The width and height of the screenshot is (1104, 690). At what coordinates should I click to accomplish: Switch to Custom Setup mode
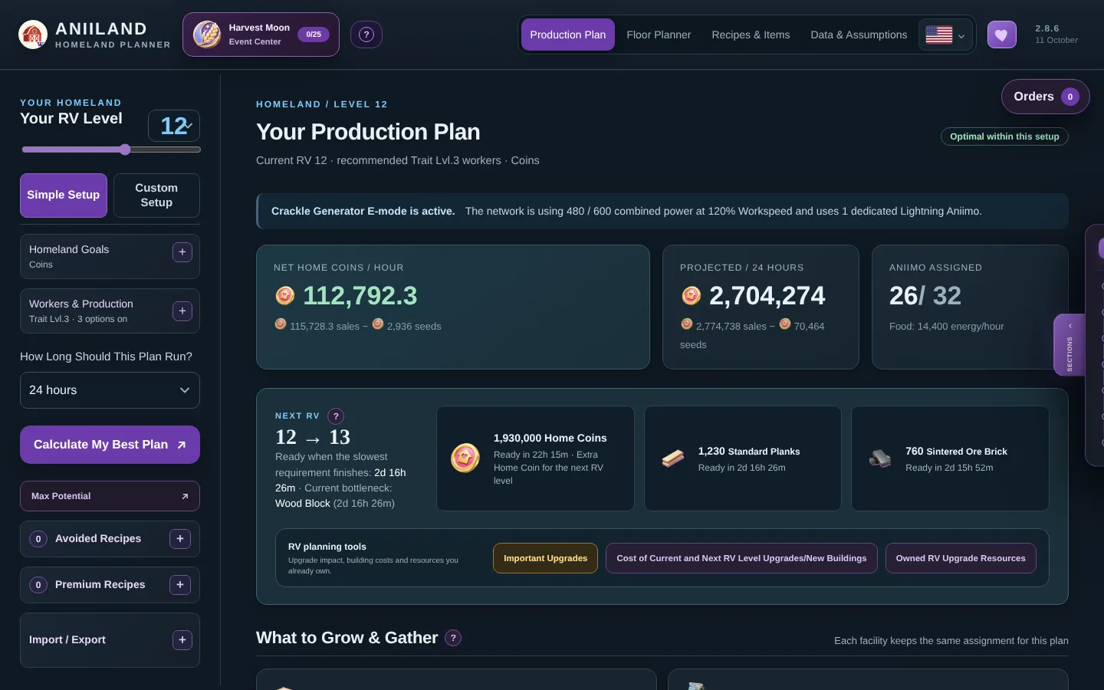pyautogui.click(x=156, y=195)
